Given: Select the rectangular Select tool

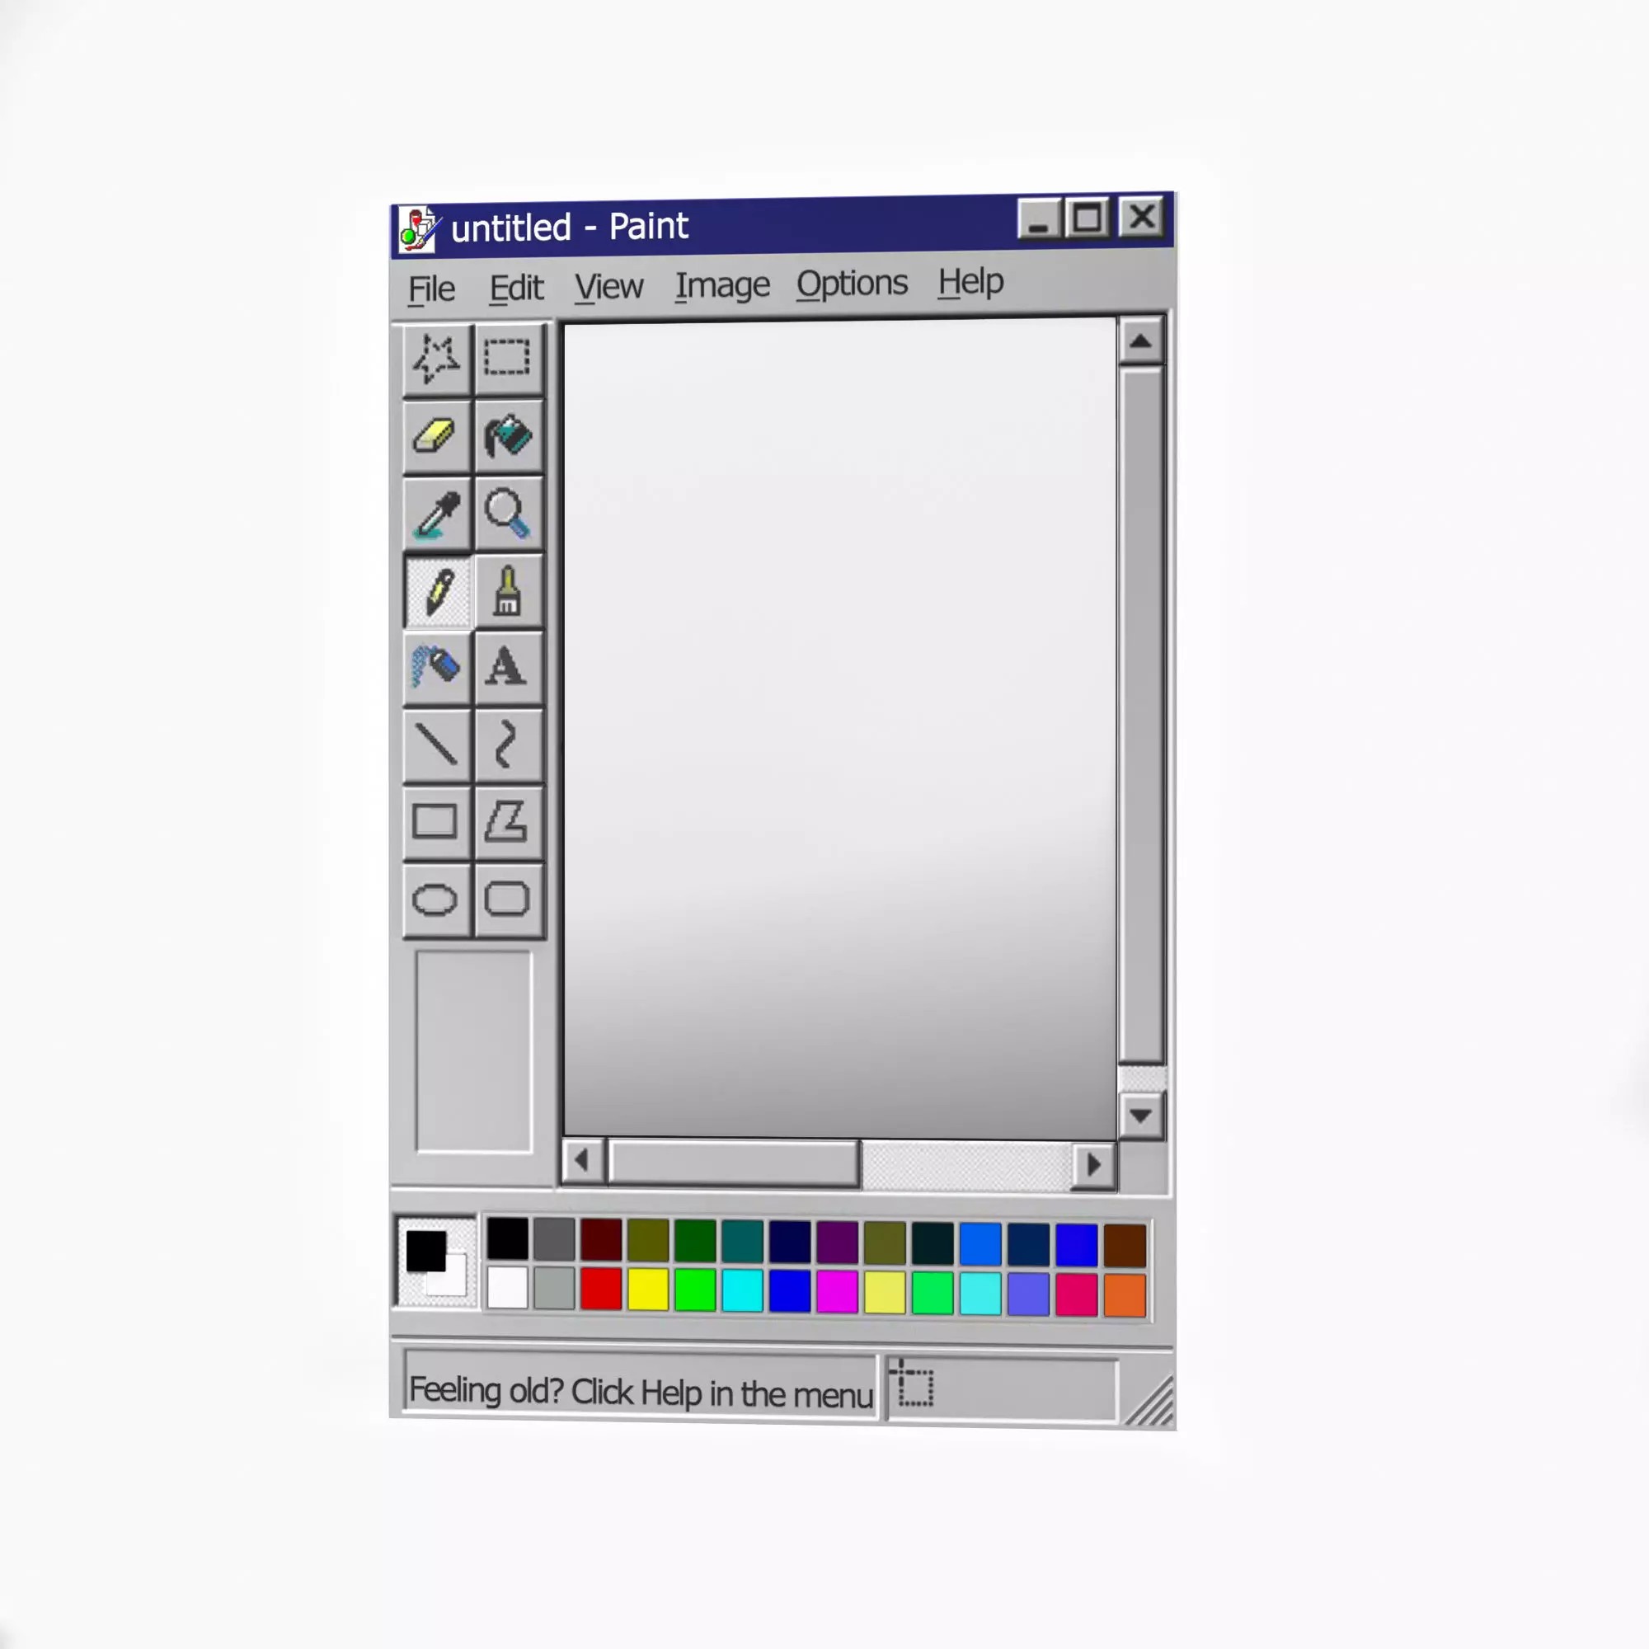Looking at the screenshot, I should pyautogui.click(x=507, y=358).
